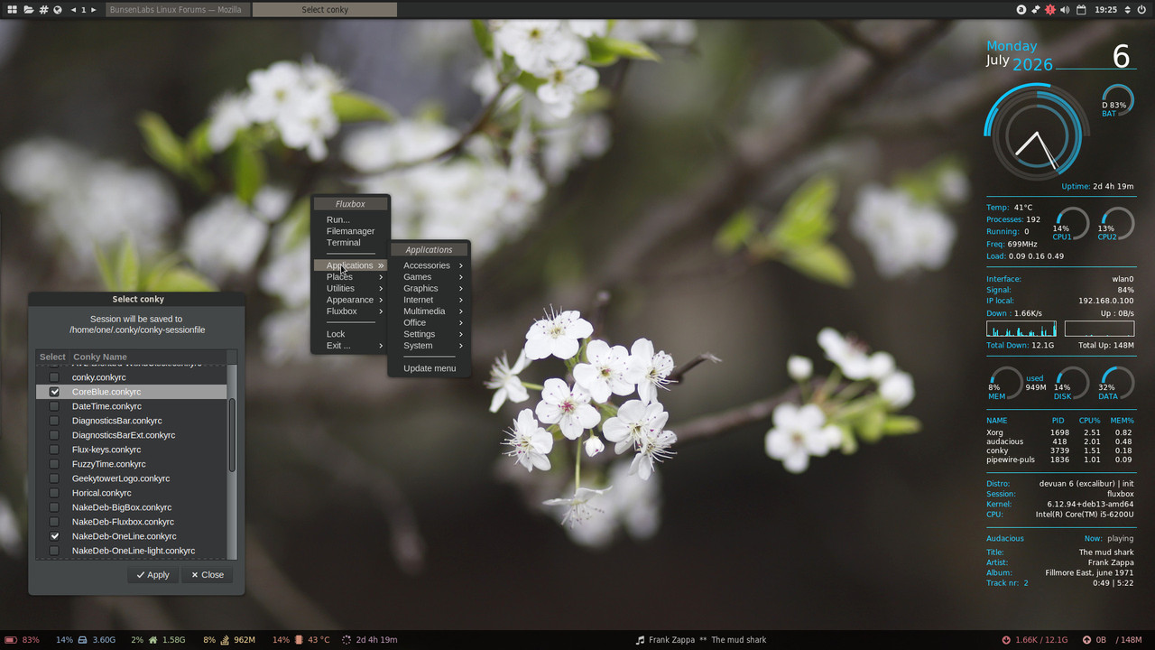The height and width of the screenshot is (650, 1155).
Task: Click the CPU temperature icon beside 43 °C
Action: pyautogui.click(x=298, y=640)
